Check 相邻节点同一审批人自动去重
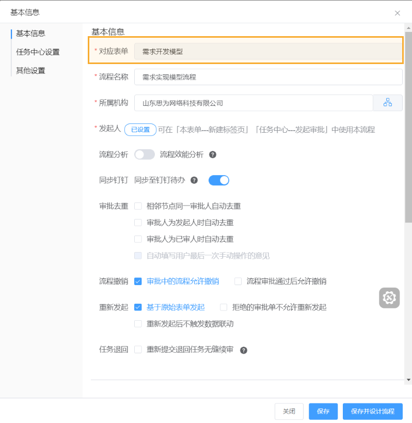412x423 pixels. pos(138,206)
